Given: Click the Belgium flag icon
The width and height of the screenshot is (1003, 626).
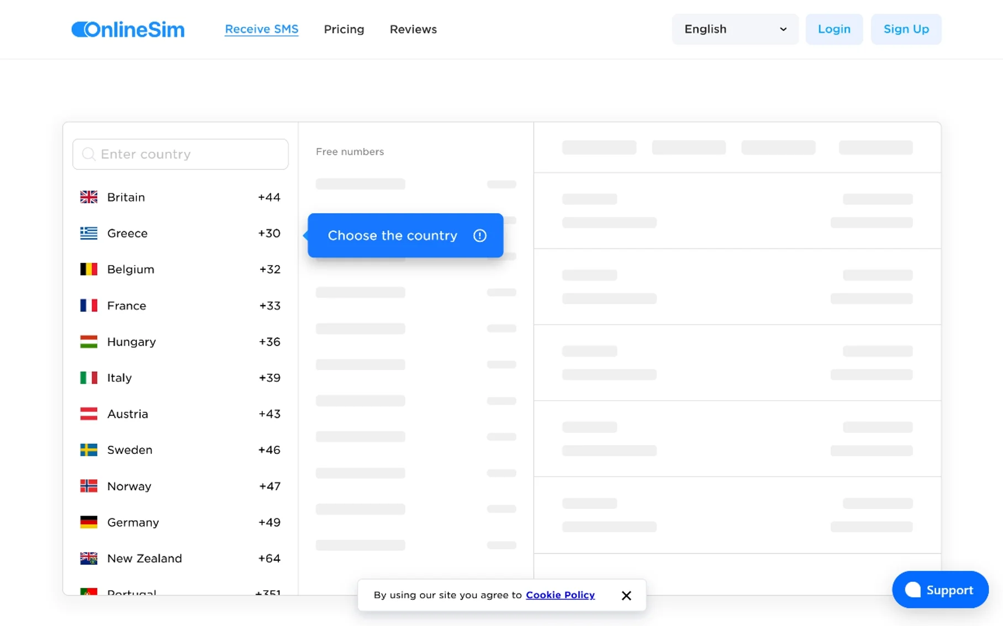Looking at the screenshot, I should (88, 269).
